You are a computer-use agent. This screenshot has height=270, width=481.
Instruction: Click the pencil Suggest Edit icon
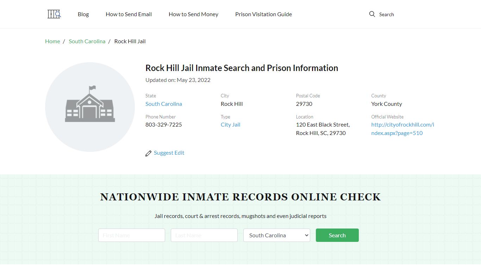point(148,153)
